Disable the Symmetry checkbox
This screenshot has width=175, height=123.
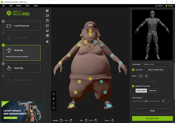point(133,70)
